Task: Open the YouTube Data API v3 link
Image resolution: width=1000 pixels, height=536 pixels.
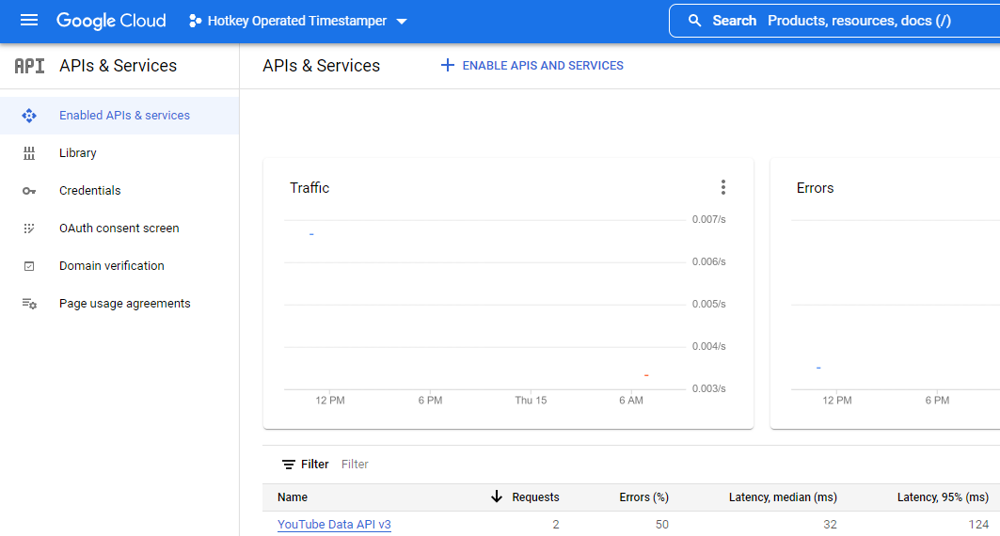Action: 334,525
